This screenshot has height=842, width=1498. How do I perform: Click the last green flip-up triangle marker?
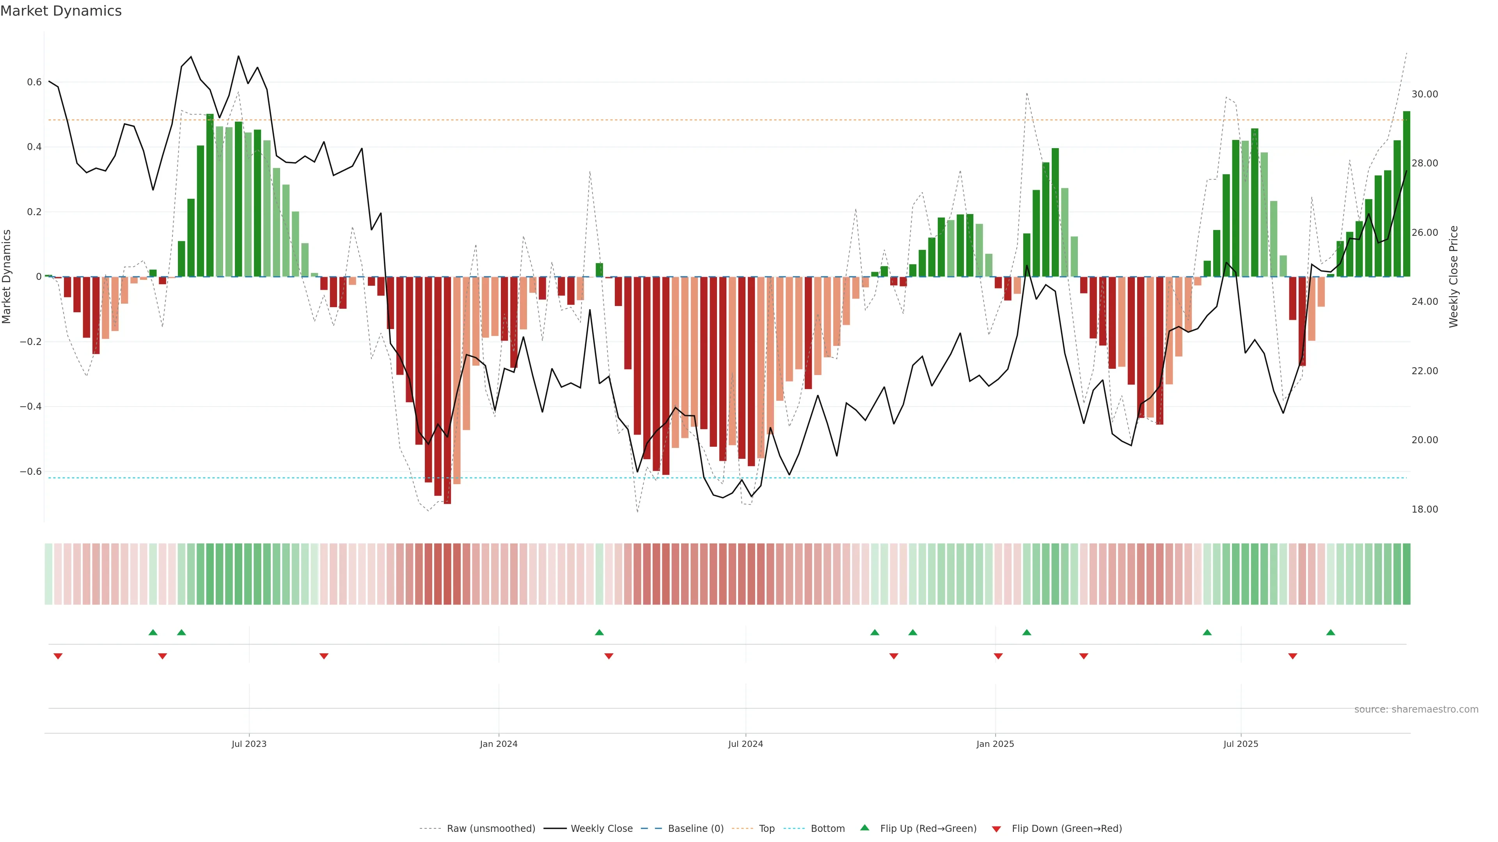pos(1331,632)
